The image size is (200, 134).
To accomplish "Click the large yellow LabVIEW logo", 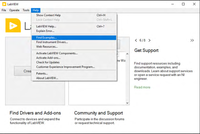I will coord(13,25).
